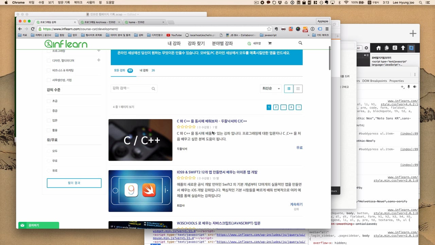Screen dimensions: 435x245
Task: Open C 와 C++ 을 동시에 배워보자 course title
Action: click(212, 121)
